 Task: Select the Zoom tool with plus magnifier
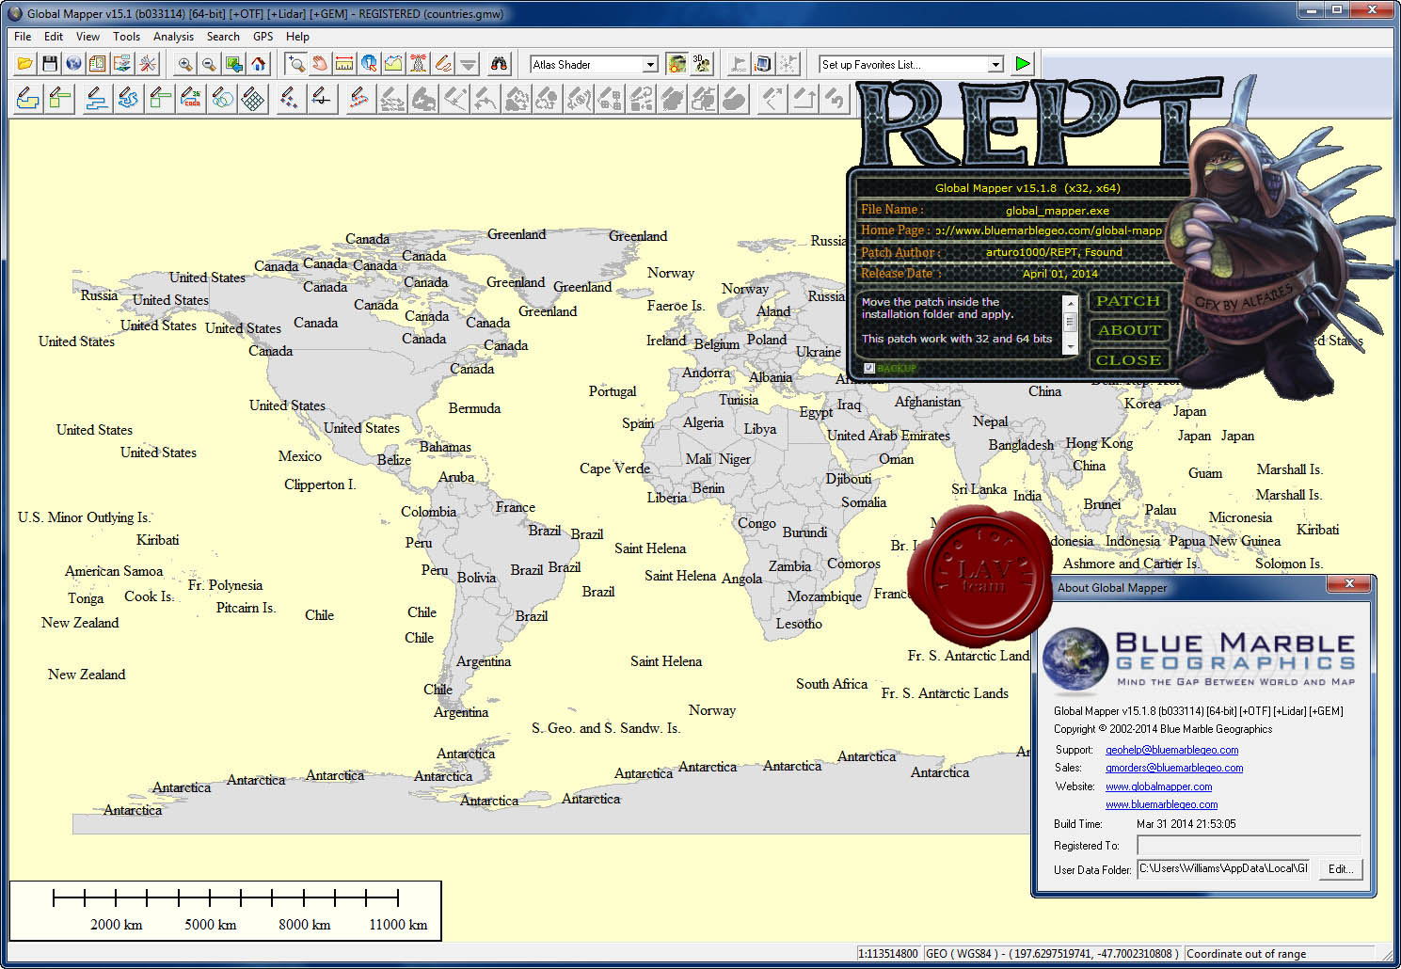295,64
